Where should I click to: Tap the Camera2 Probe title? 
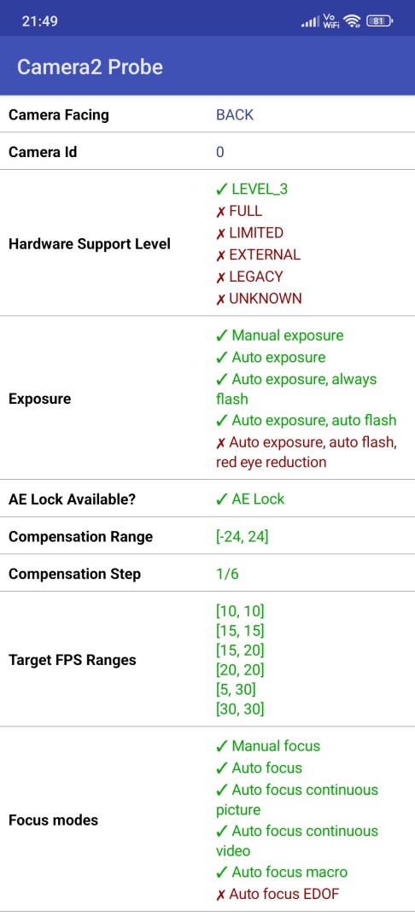[90, 67]
